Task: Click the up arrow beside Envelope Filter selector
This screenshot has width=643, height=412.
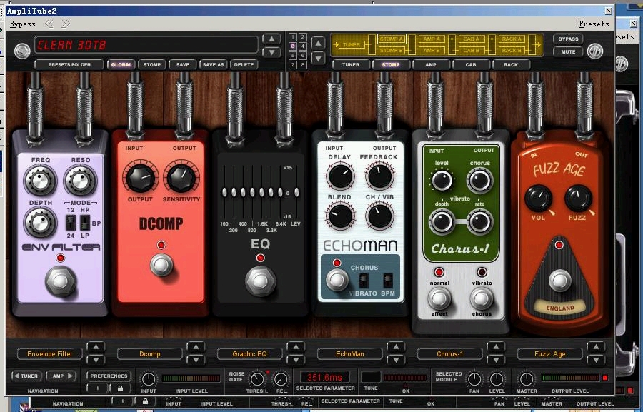Action: coord(96,347)
